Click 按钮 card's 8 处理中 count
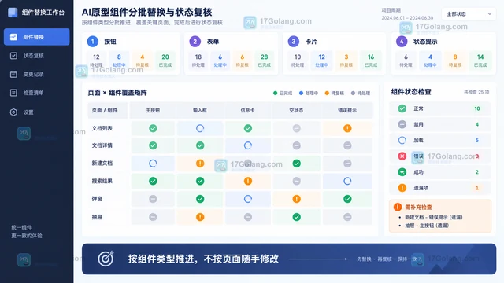Image resolution: width=504 pixels, height=283 pixels. point(119,60)
